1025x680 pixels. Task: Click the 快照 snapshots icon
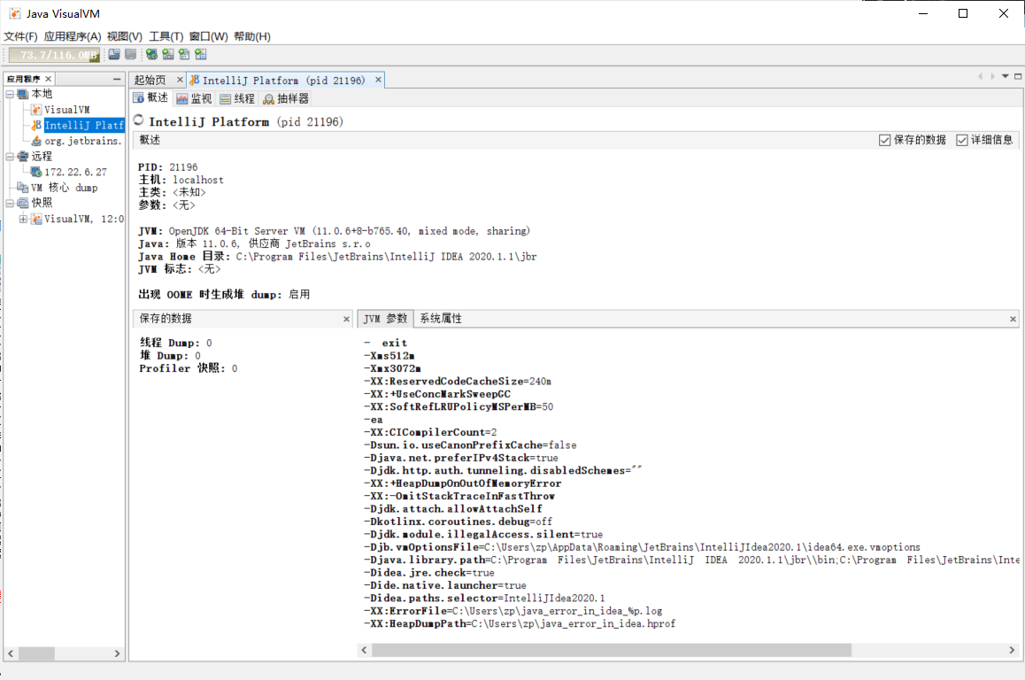(x=23, y=204)
